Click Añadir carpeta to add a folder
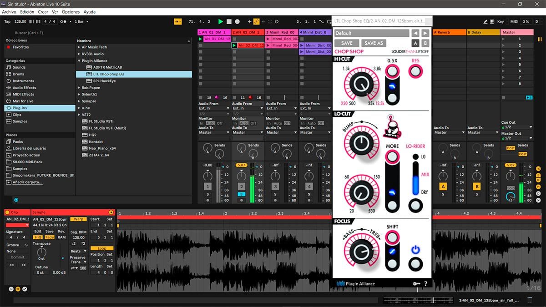546x307 pixels. (27, 182)
